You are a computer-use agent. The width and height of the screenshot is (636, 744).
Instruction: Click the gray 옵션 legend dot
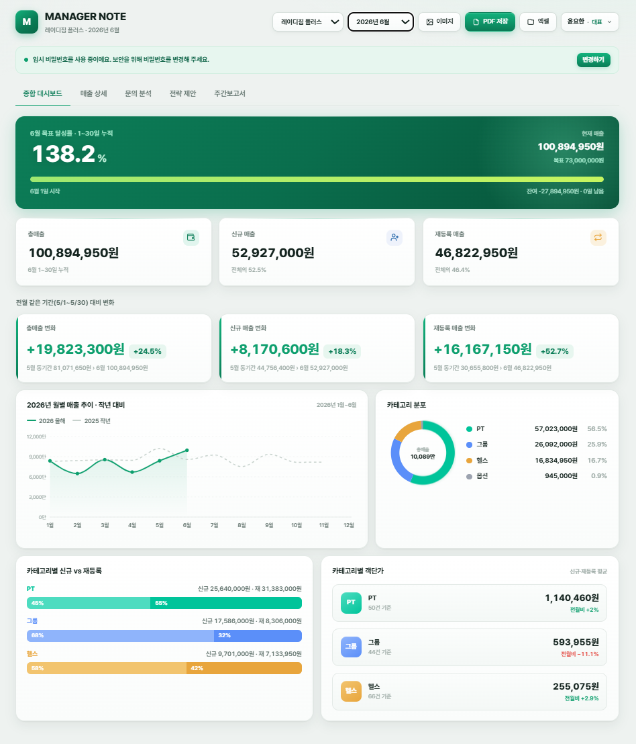click(469, 476)
